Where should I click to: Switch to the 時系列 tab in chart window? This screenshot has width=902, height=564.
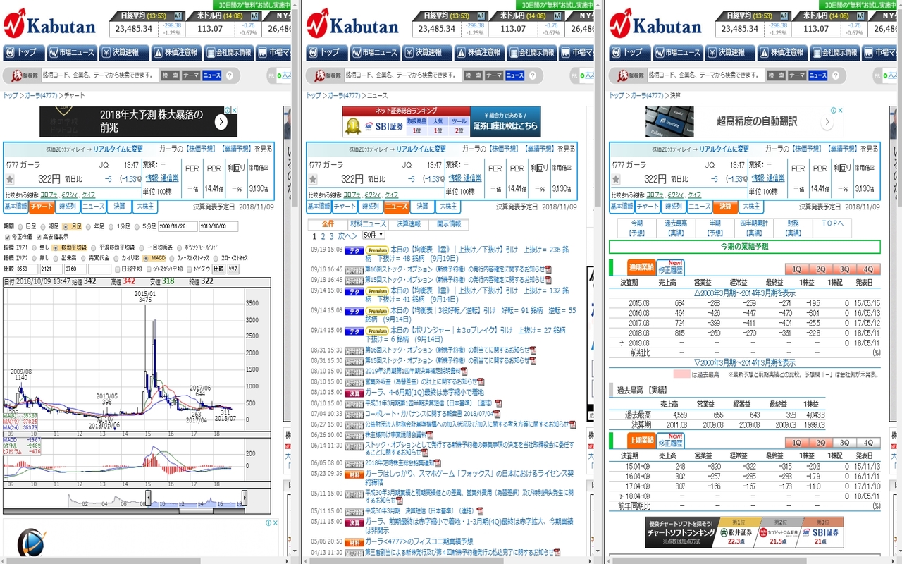(x=67, y=207)
